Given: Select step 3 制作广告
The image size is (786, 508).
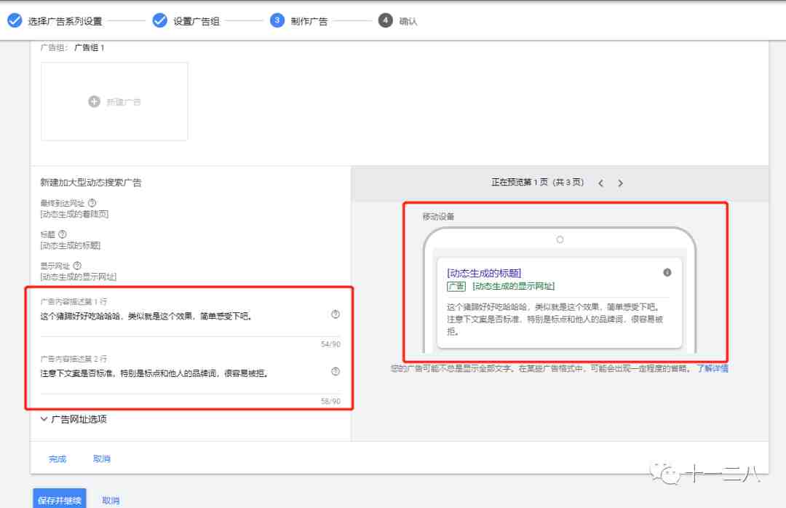Looking at the screenshot, I should pos(299,21).
